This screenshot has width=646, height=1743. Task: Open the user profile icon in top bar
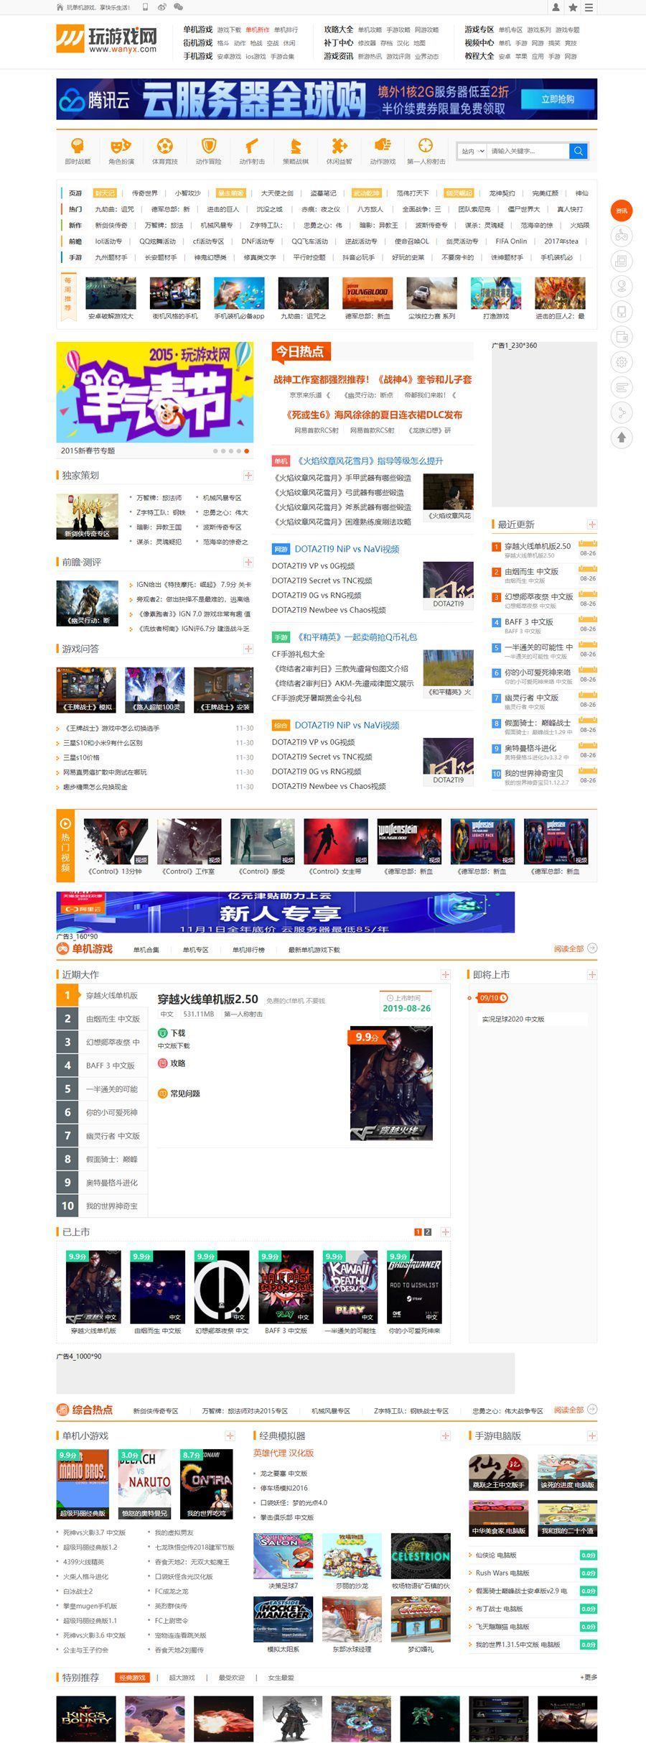coord(556,7)
